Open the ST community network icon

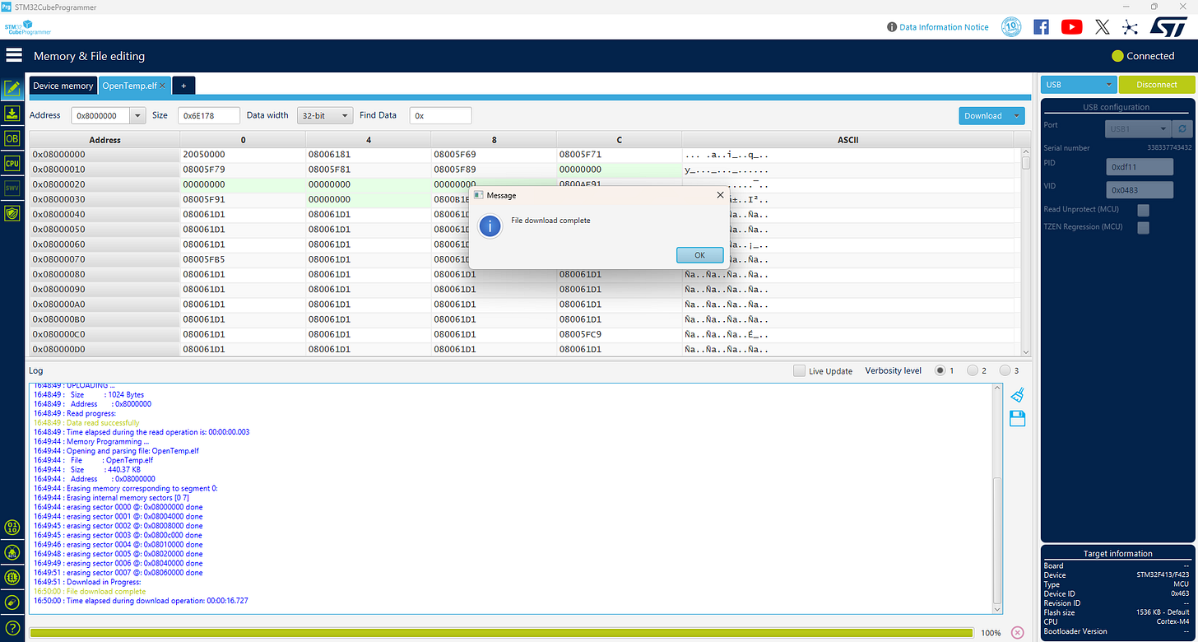tap(1131, 27)
